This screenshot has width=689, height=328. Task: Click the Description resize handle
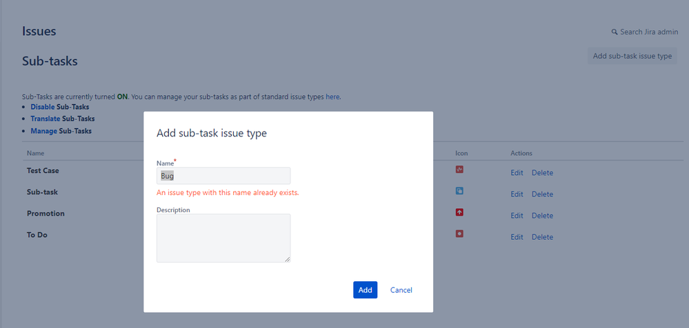(x=288, y=260)
